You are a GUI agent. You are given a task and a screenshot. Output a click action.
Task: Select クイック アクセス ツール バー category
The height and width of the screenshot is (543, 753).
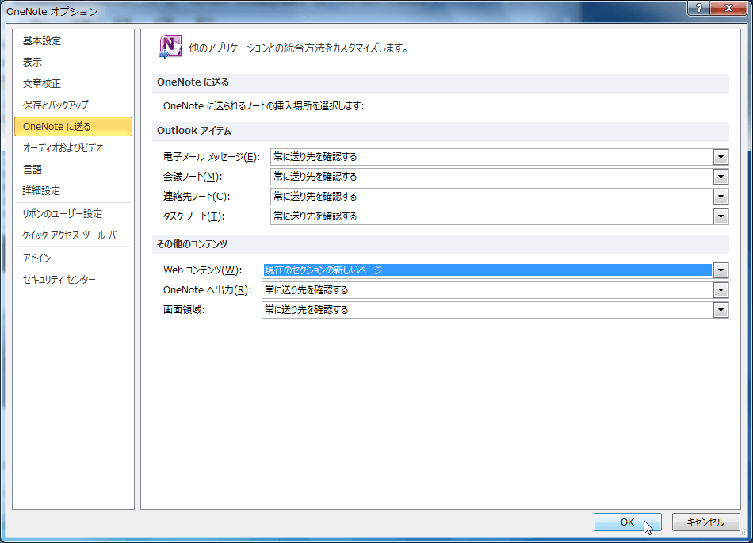(x=73, y=235)
